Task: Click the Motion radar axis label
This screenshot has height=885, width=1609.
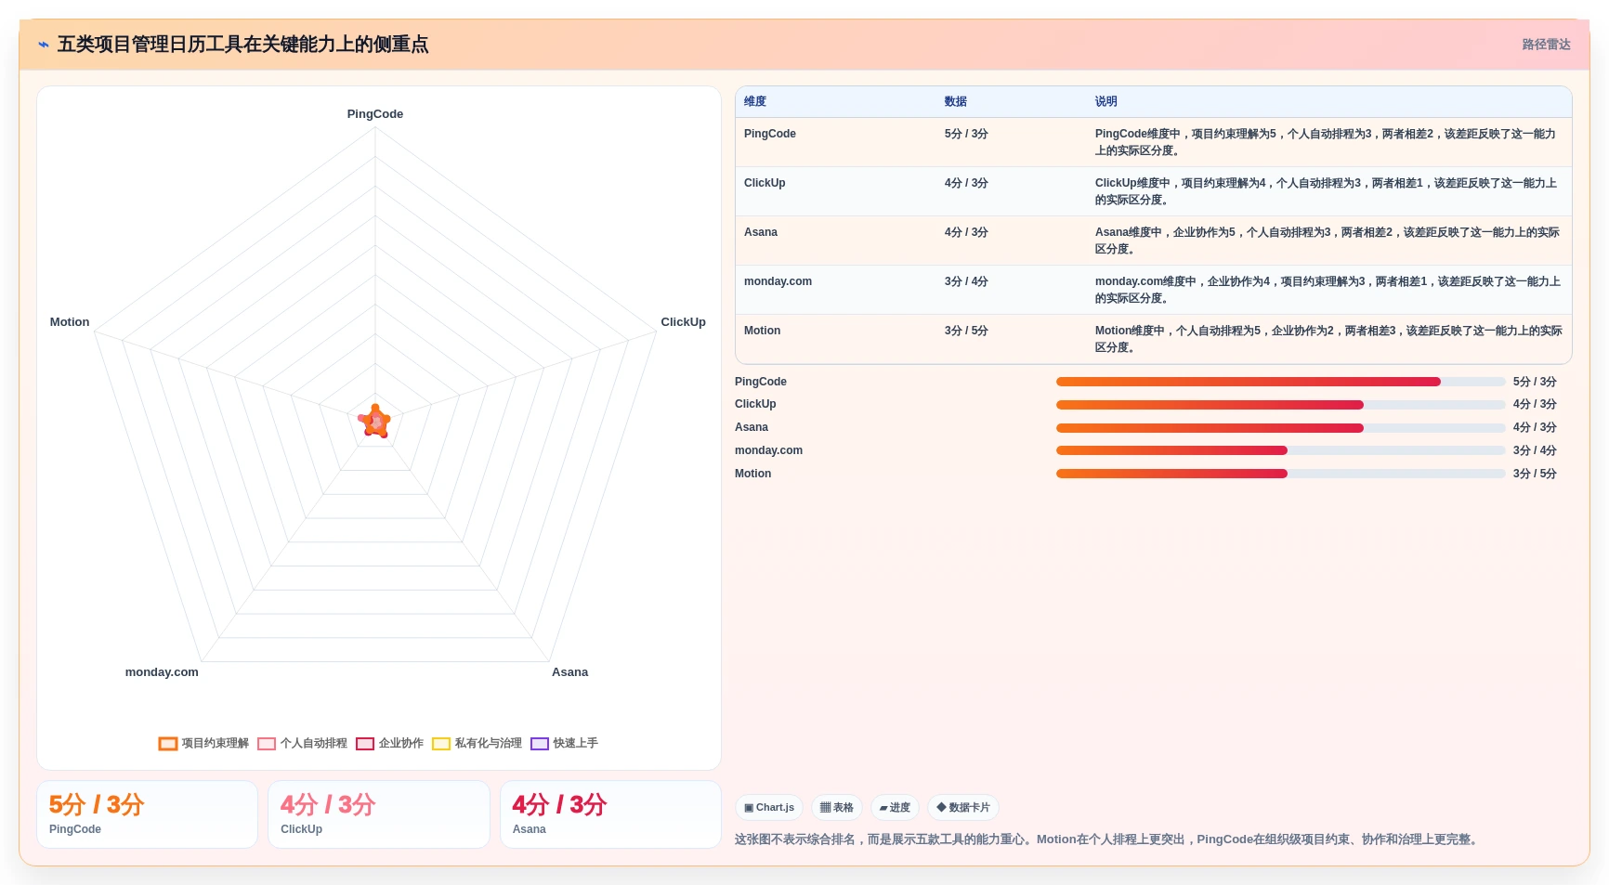Action: [70, 322]
